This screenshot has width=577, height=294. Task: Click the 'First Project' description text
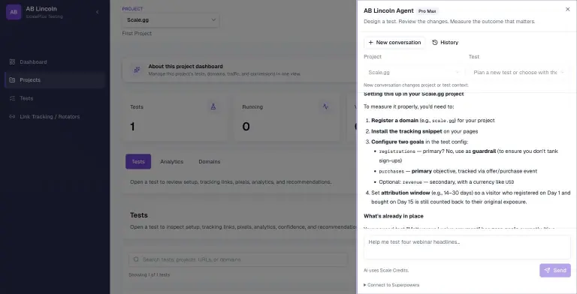(137, 34)
